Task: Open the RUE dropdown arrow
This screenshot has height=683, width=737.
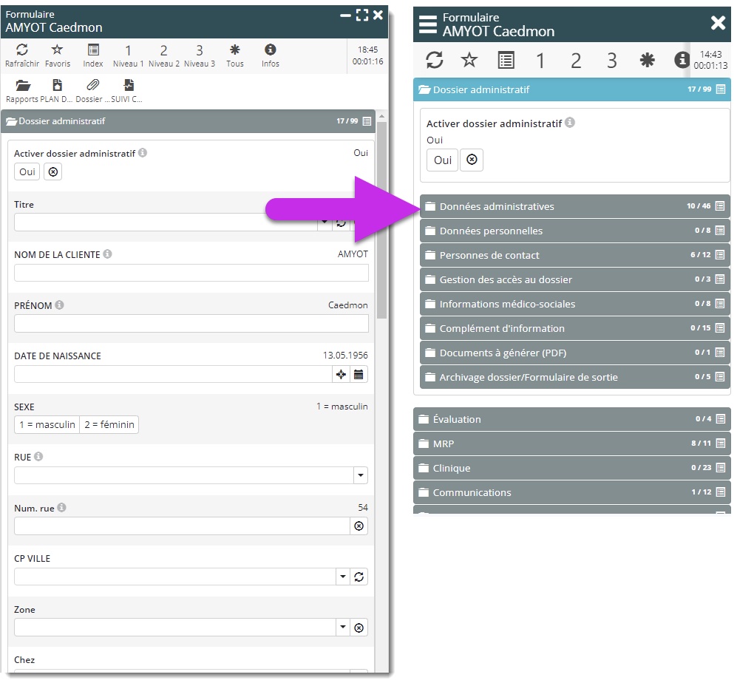Action: 359,475
